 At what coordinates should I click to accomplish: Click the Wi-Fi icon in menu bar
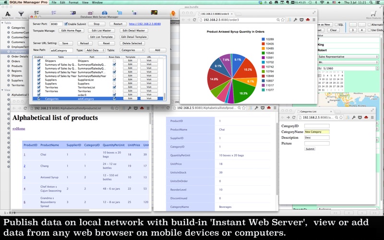pos(322,2)
